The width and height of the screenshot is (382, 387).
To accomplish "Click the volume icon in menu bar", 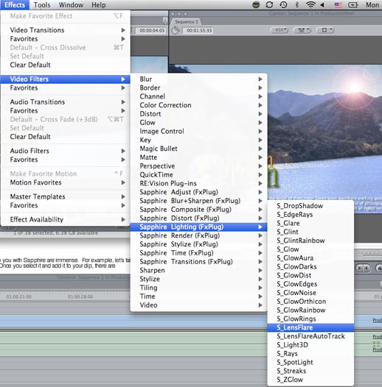I will coord(322,4).
